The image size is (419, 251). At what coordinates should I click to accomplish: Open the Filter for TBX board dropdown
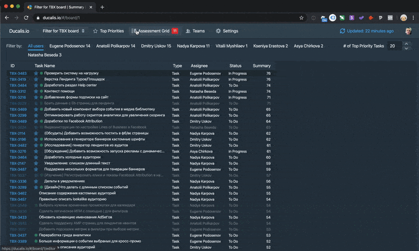point(63,31)
